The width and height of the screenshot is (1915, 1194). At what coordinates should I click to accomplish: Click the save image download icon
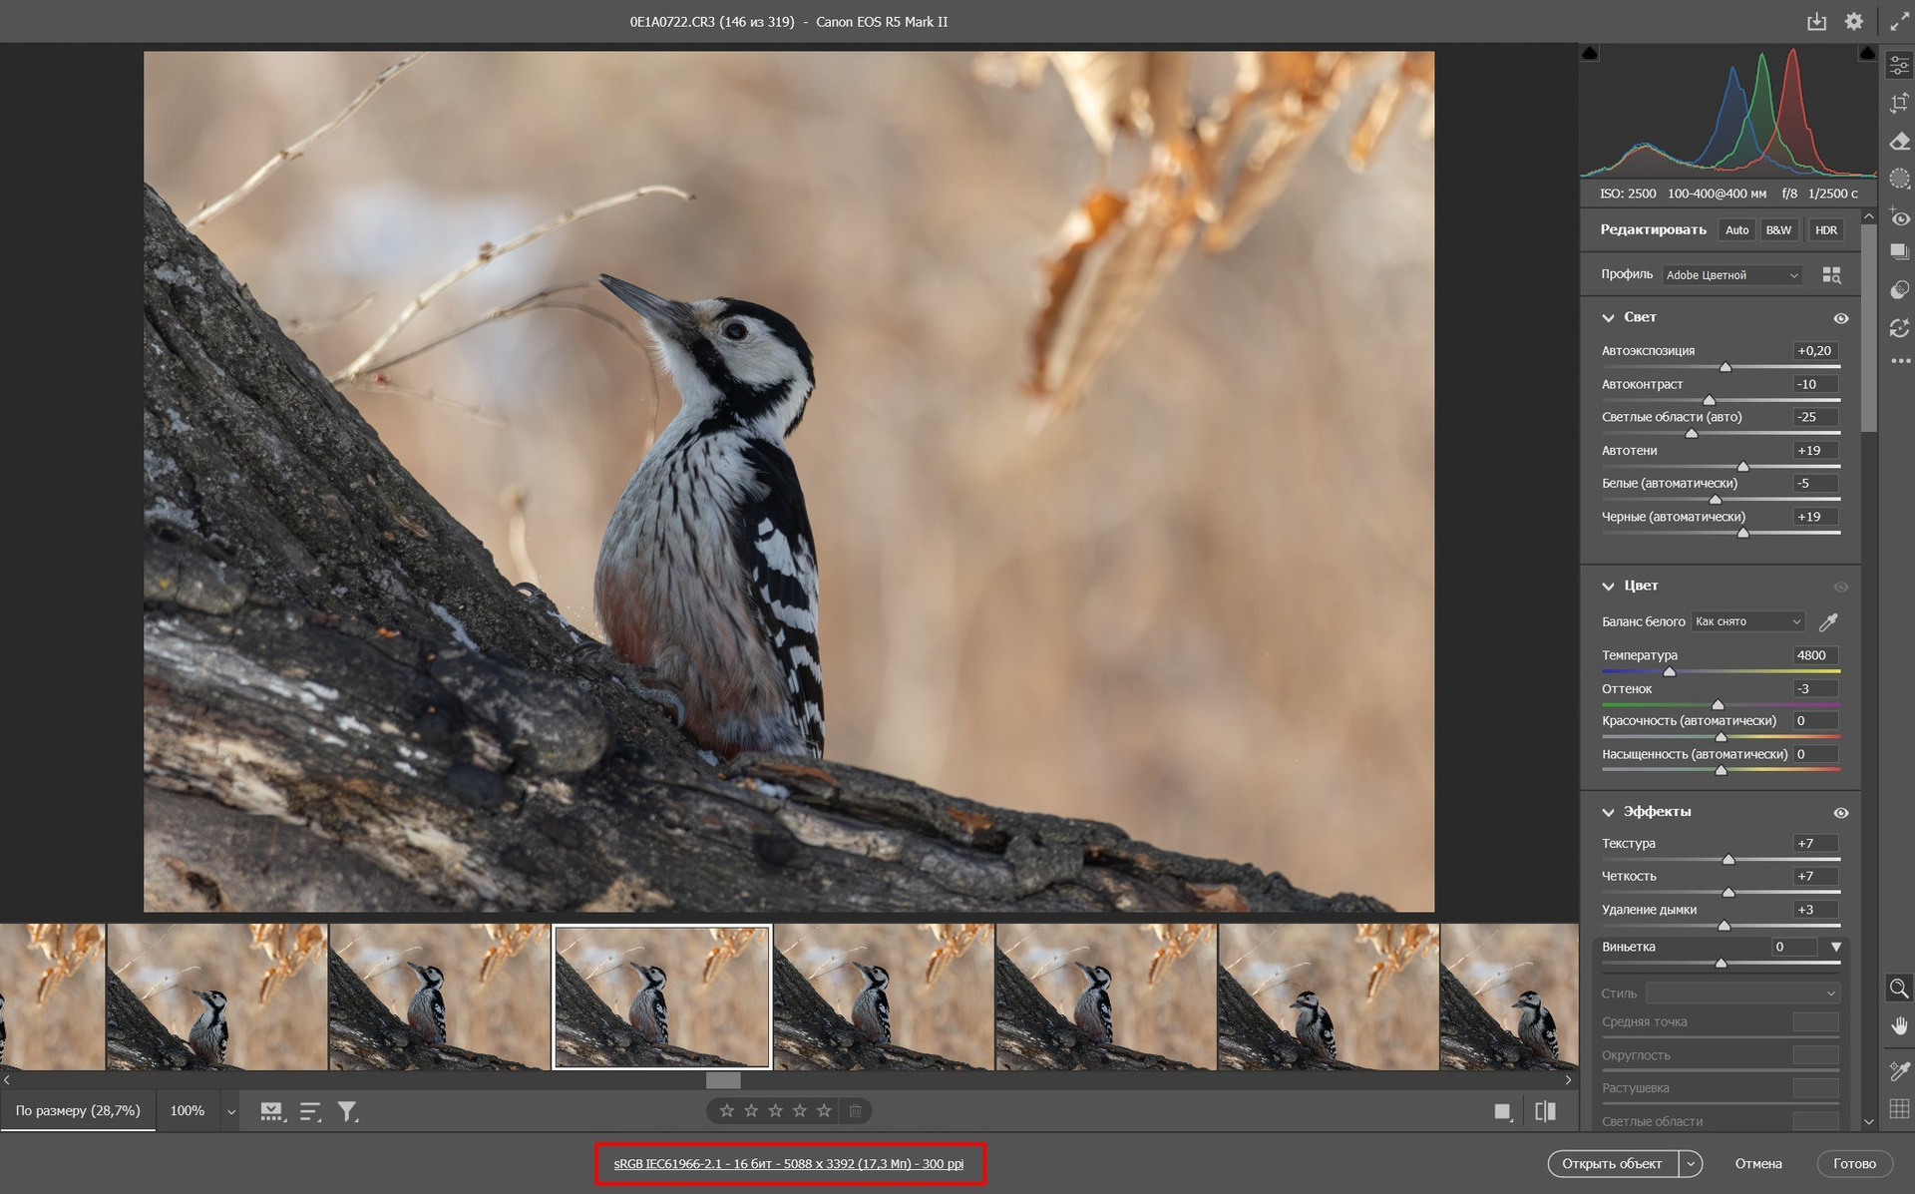(1816, 22)
